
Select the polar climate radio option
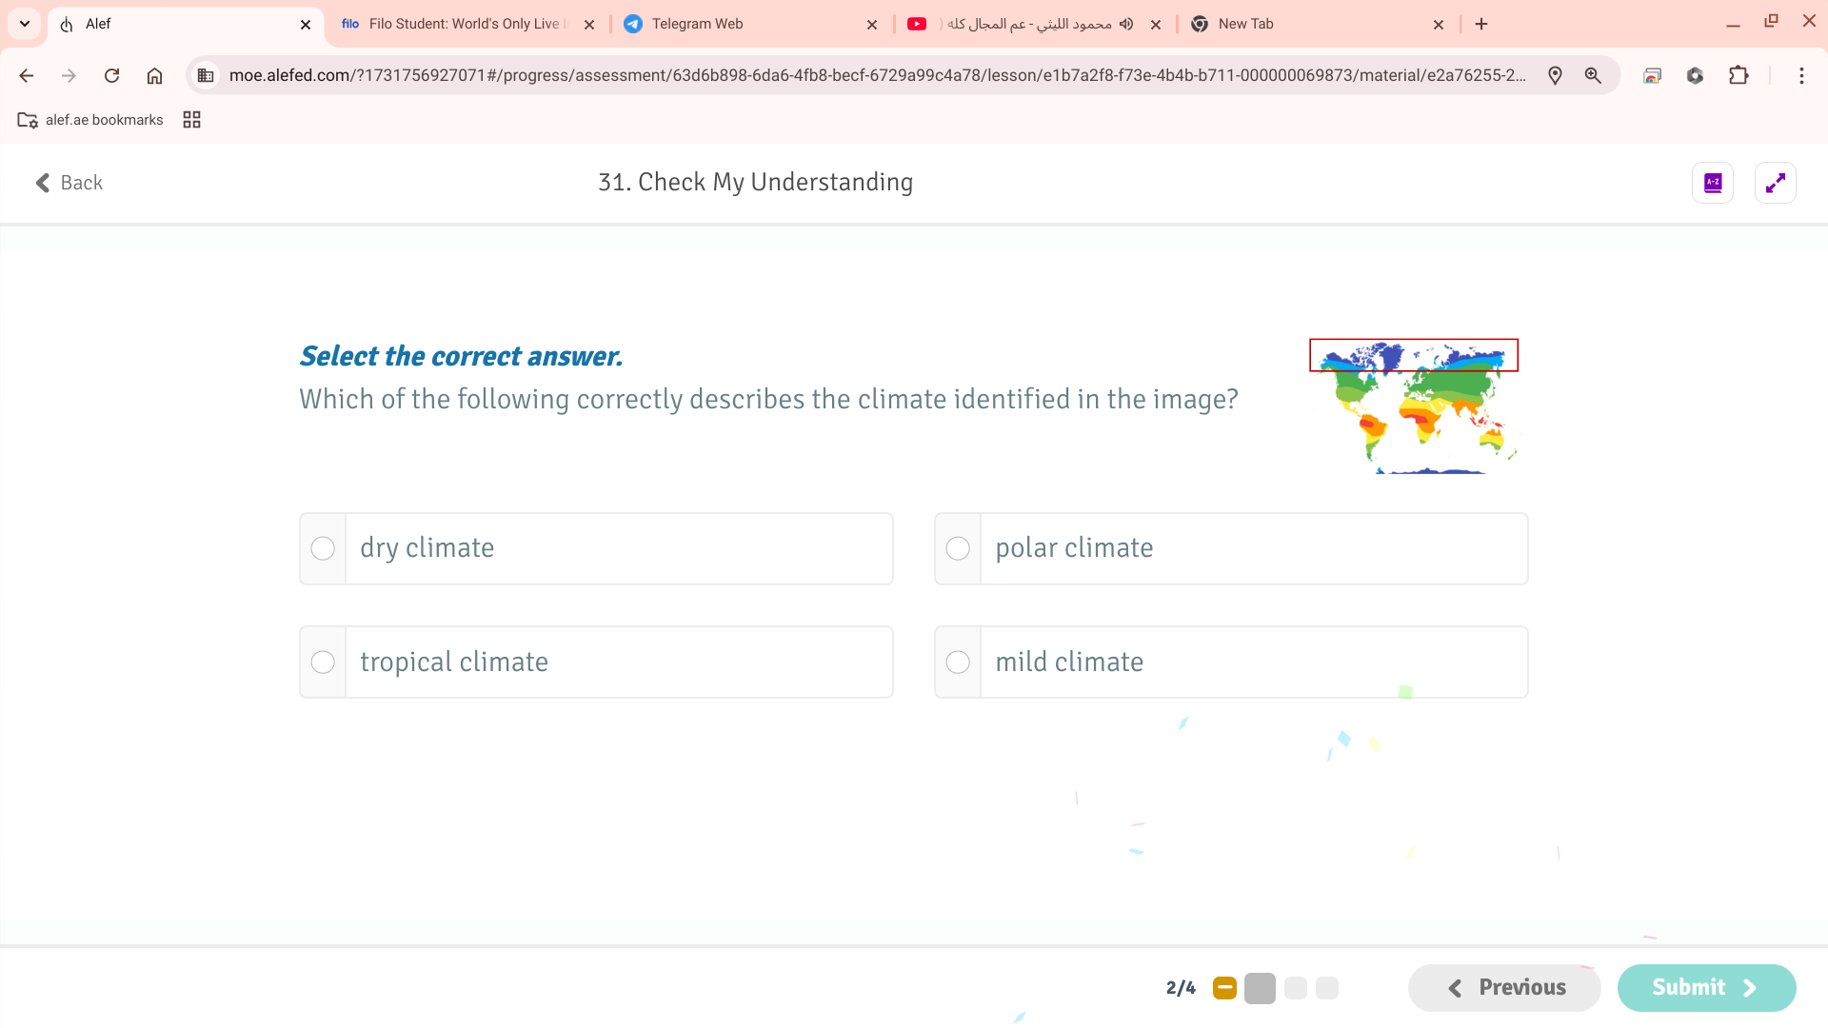coord(958,549)
